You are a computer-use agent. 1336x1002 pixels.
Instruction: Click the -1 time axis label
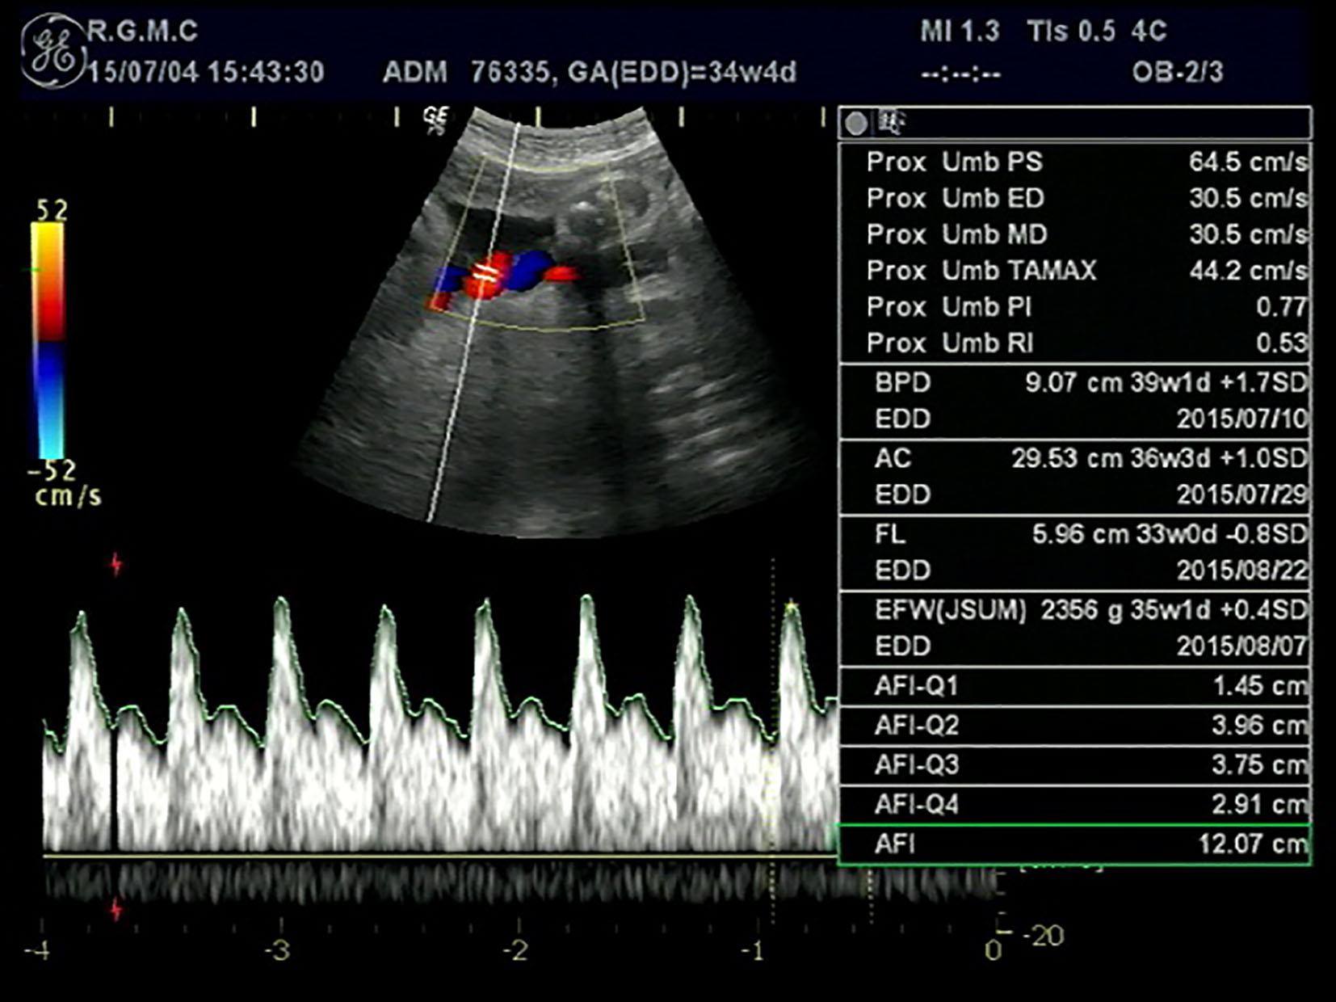[x=752, y=950]
